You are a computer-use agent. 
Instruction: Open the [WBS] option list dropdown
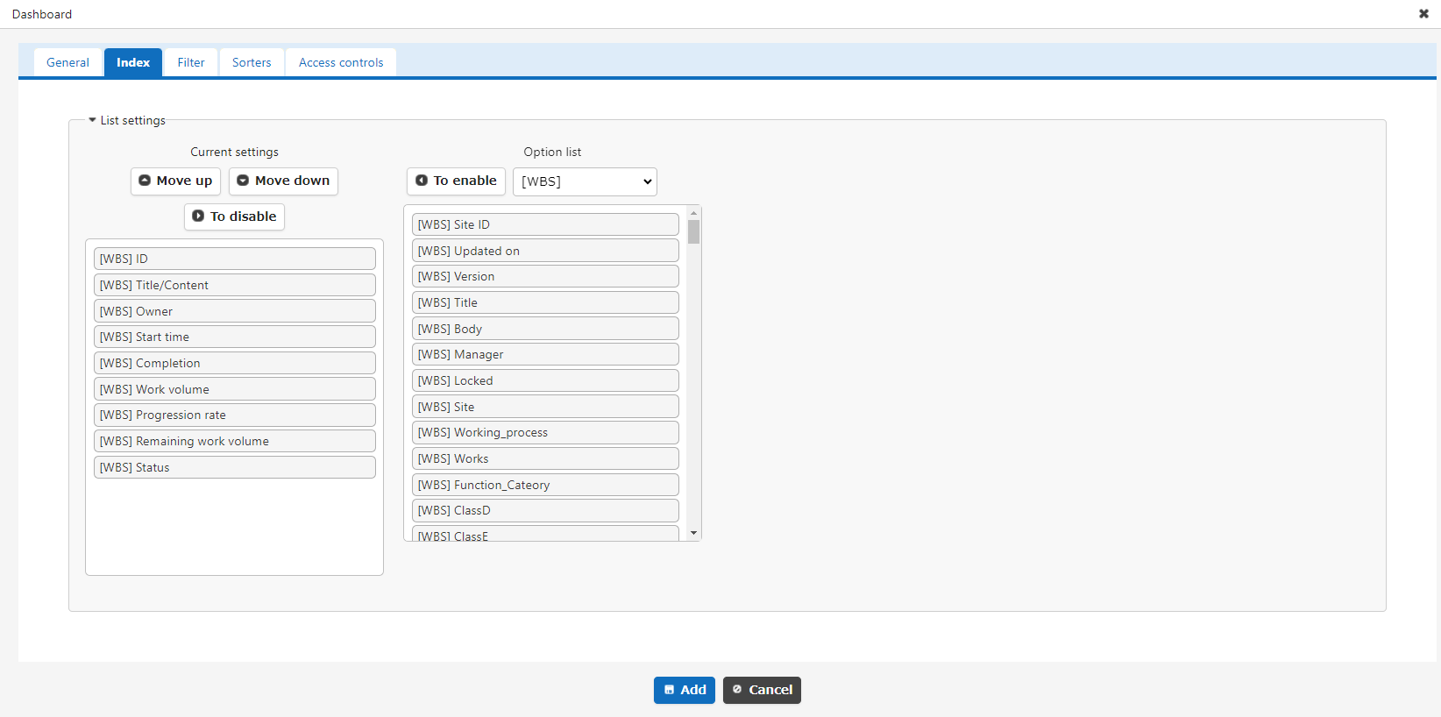coord(585,181)
